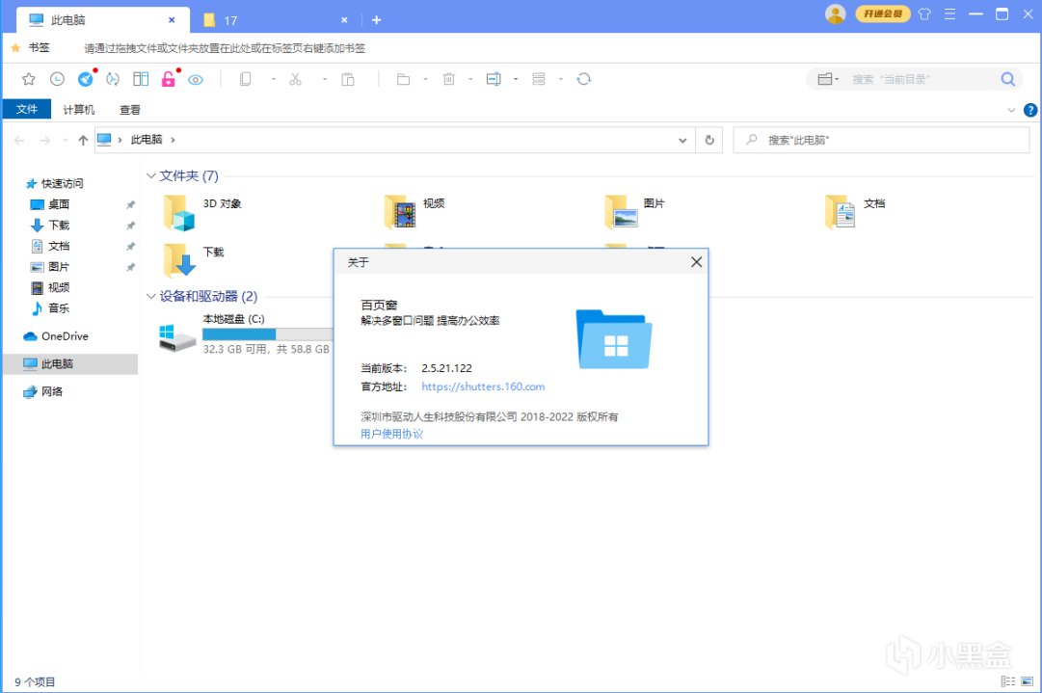Image resolution: width=1042 pixels, height=693 pixels.
Task: Open dropdown arrow beside new folder icon
Action: [425, 79]
